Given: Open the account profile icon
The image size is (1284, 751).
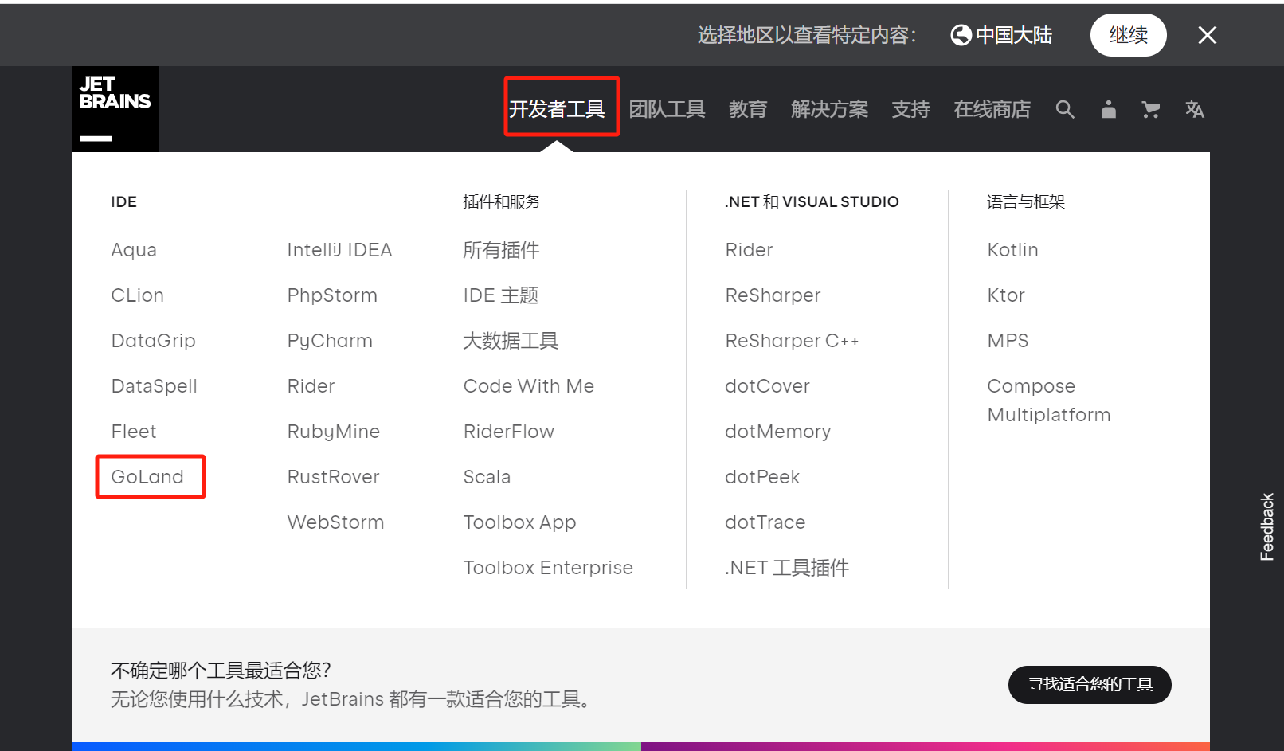Looking at the screenshot, I should click(x=1108, y=109).
